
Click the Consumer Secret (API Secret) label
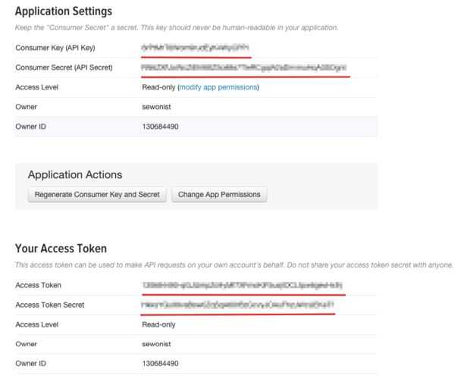64,67
